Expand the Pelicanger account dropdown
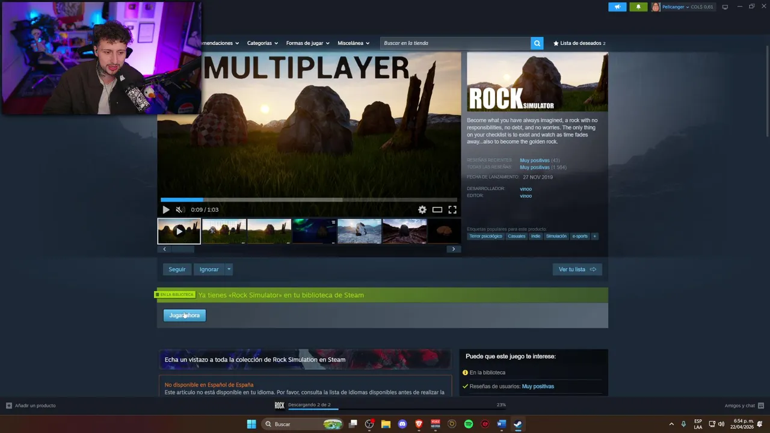Image resolution: width=770 pixels, height=433 pixels. click(687, 7)
